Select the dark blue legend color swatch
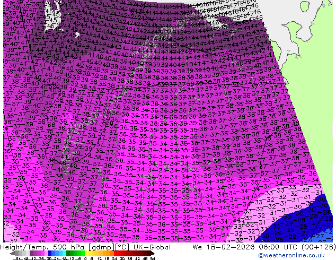336x260 pixels. (x=50, y=254)
